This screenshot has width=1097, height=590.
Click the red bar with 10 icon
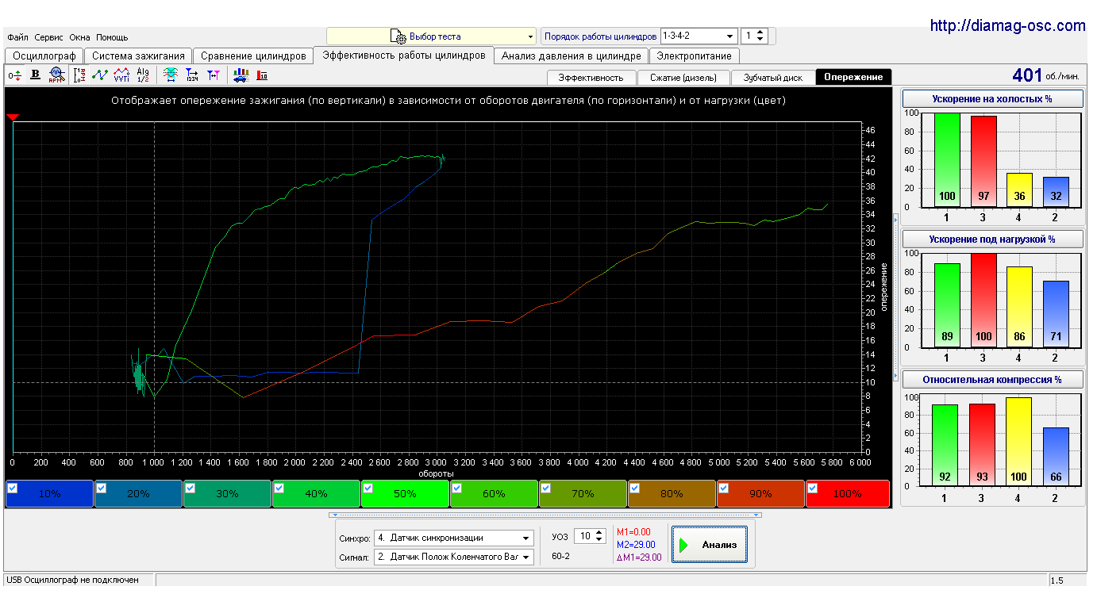click(262, 75)
